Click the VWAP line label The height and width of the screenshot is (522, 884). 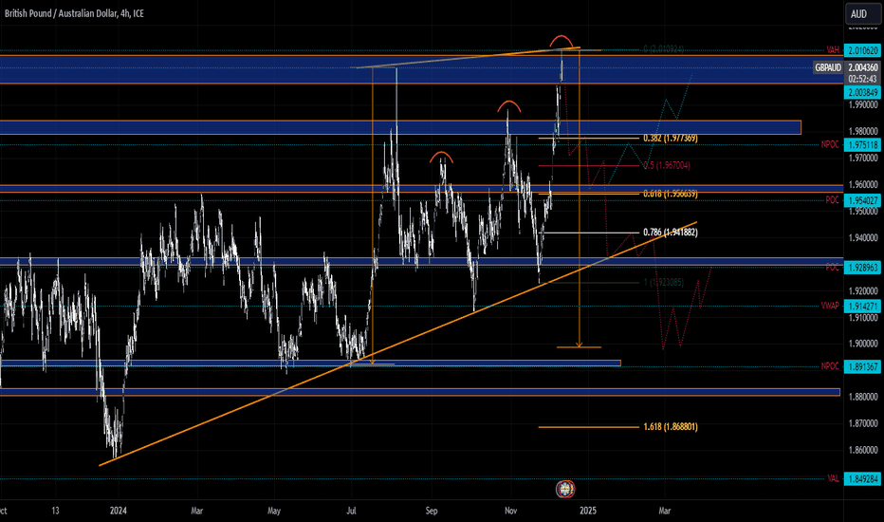pos(830,306)
